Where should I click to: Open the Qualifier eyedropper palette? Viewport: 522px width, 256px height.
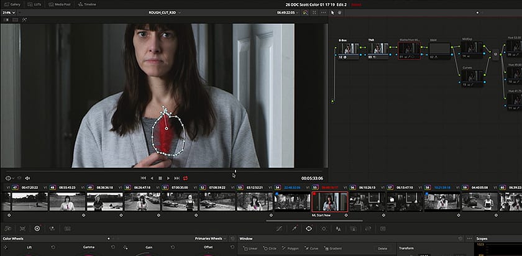(x=295, y=229)
